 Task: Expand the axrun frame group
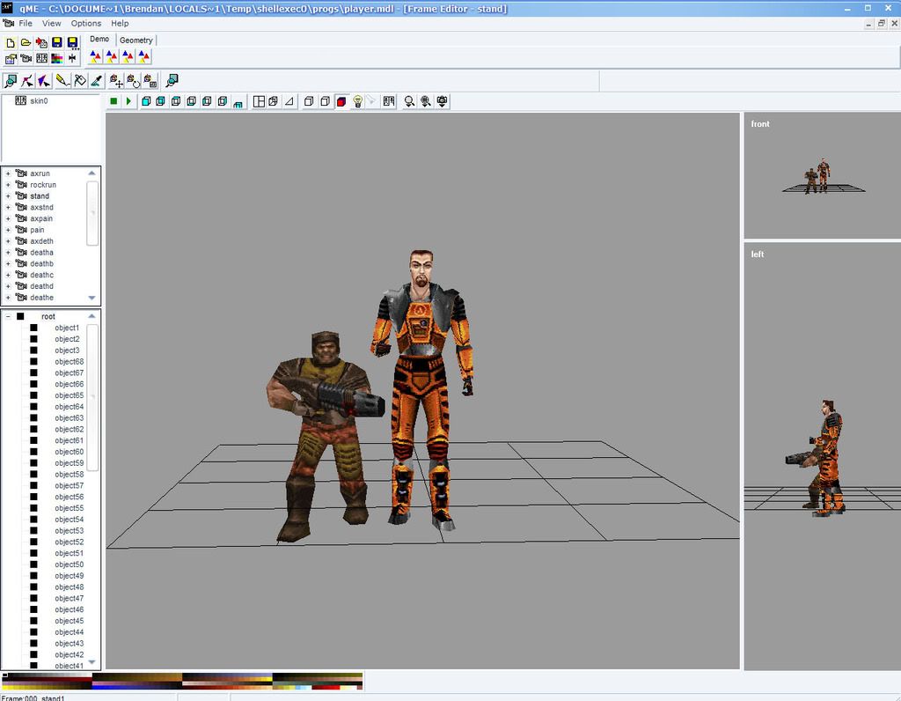click(x=8, y=173)
